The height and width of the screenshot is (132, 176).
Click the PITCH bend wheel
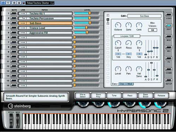tap(11, 121)
